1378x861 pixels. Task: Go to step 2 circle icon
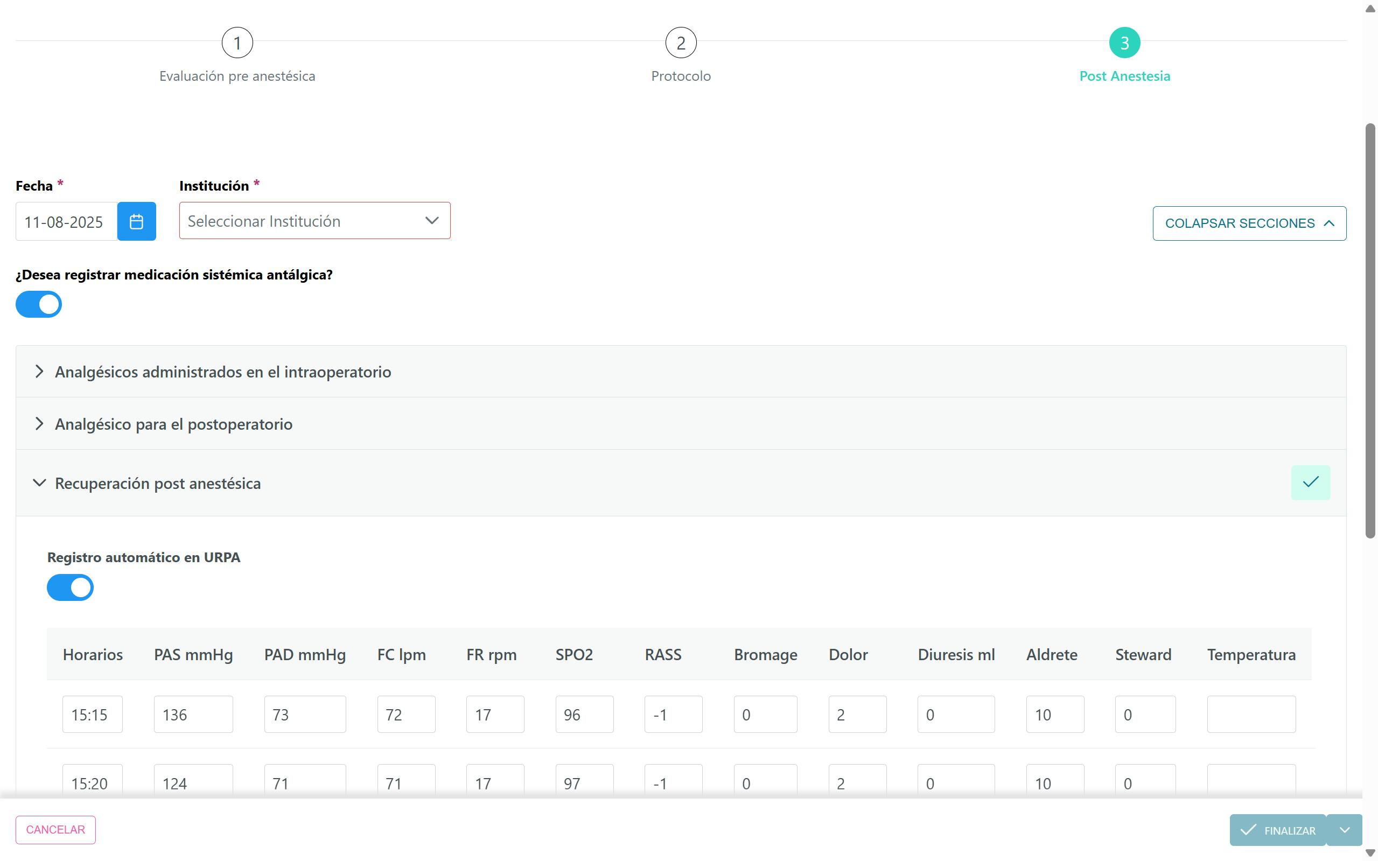[681, 43]
